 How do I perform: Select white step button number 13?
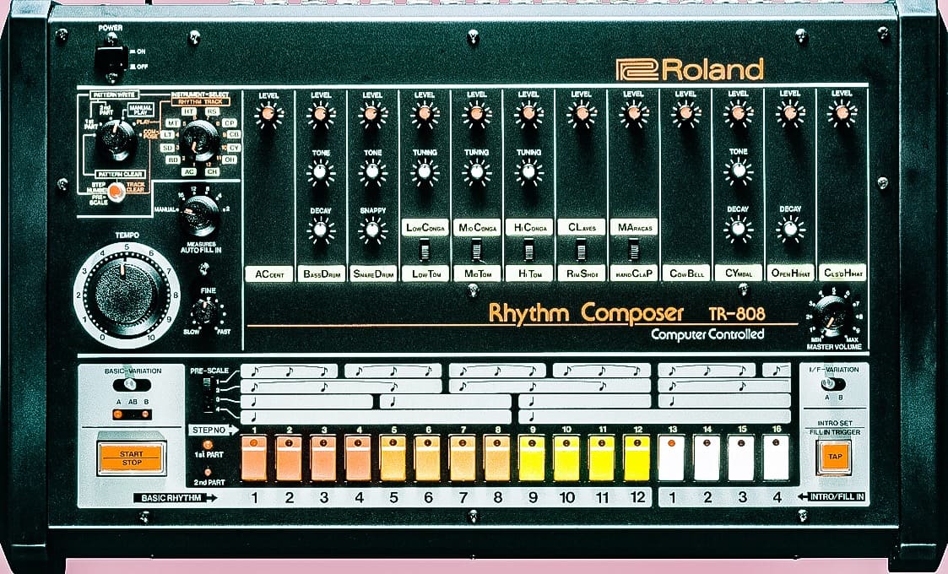click(x=672, y=458)
